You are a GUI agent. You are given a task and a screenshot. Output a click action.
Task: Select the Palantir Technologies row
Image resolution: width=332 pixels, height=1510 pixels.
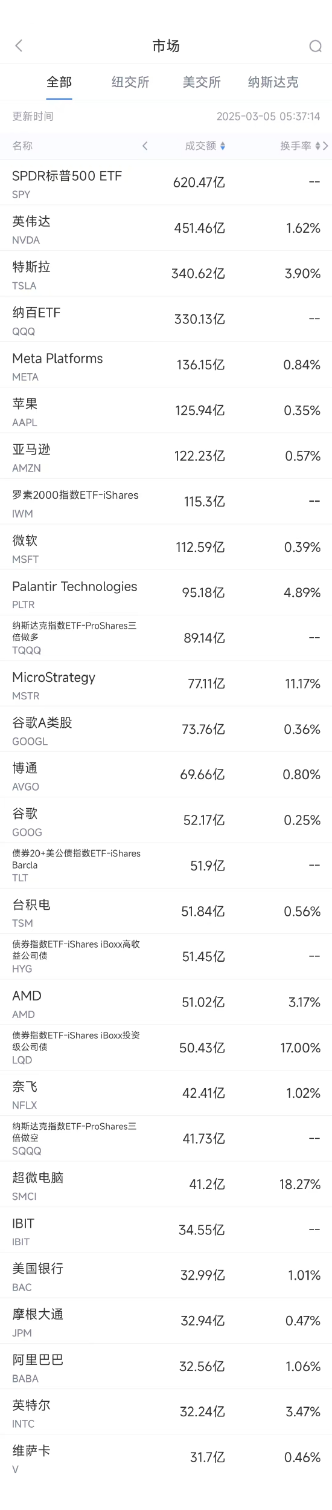pos(166,593)
